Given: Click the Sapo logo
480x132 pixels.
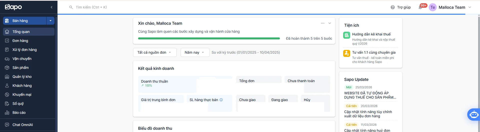Looking at the screenshot, I should [x=14, y=7].
